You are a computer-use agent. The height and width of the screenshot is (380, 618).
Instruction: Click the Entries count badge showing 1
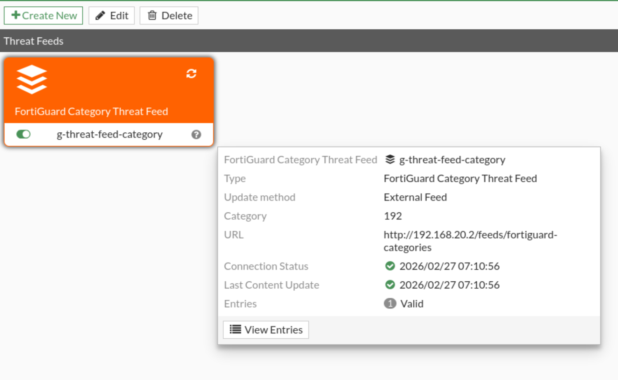(x=390, y=303)
